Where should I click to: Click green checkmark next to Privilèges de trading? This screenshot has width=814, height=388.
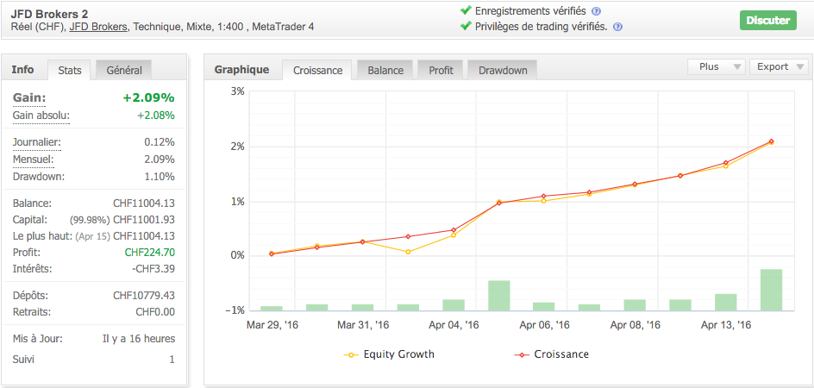point(466,26)
